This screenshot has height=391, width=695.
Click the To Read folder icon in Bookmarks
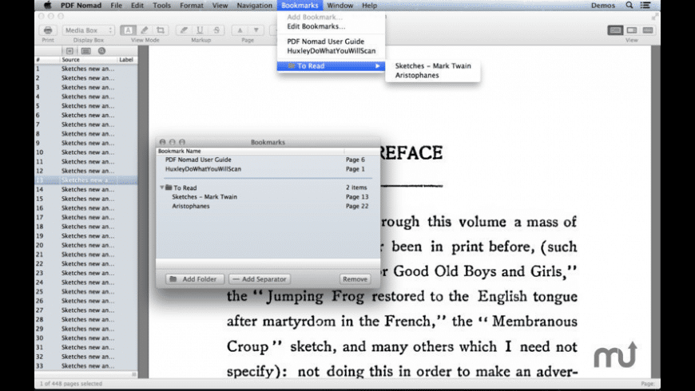(169, 188)
